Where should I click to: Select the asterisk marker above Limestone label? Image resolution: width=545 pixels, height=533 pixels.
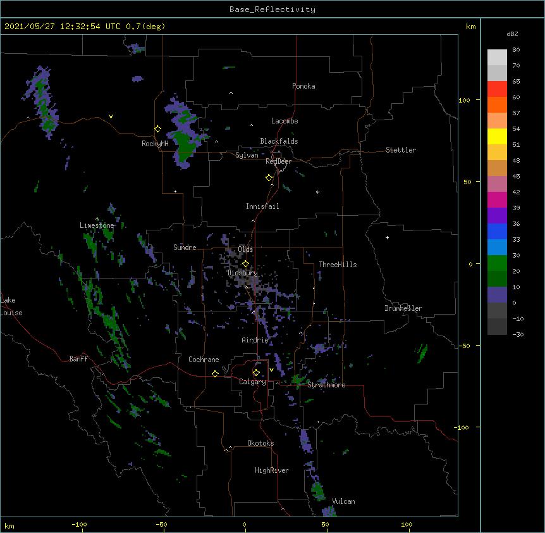point(97,219)
